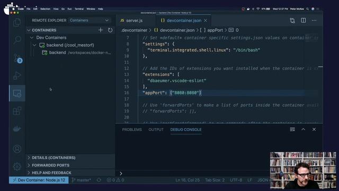Click line 16 appPort value "8080:8080"
Viewport: 339px width, 191px height.
point(185,93)
